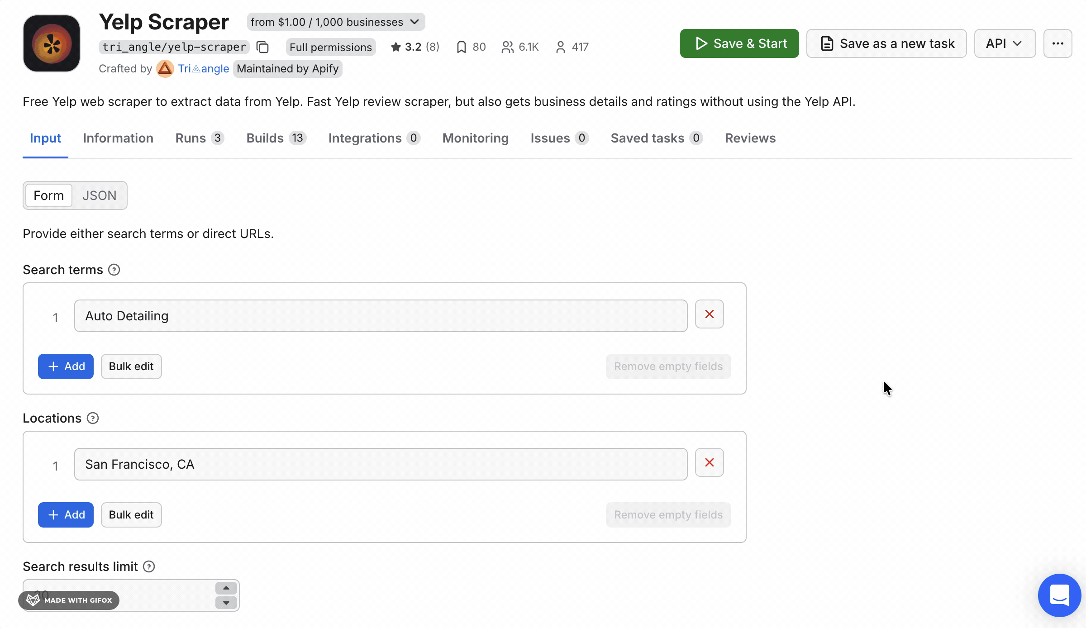1086x628 pixels.
Task: Switch to JSON input view
Action: tap(100, 195)
